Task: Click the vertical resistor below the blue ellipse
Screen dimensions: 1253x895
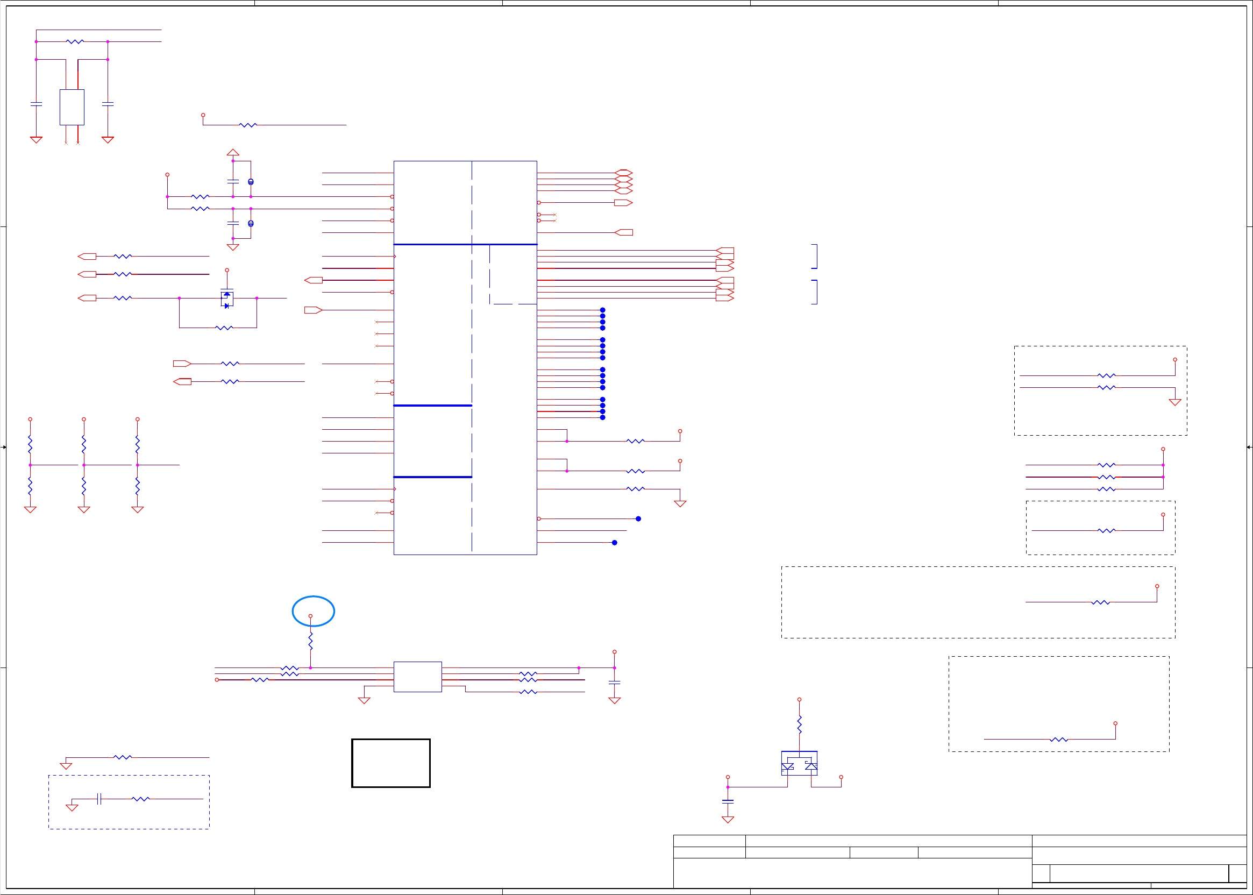Action: pos(311,641)
